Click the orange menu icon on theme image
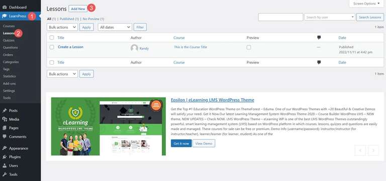The height and width of the screenshot is (181, 386). tap(156, 105)
